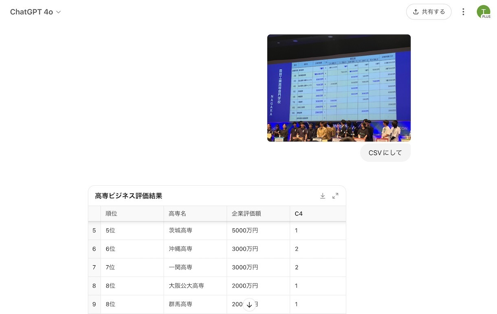The width and height of the screenshot is (497, 314).
Task: Click the 共有する share button
Action: 429,12
